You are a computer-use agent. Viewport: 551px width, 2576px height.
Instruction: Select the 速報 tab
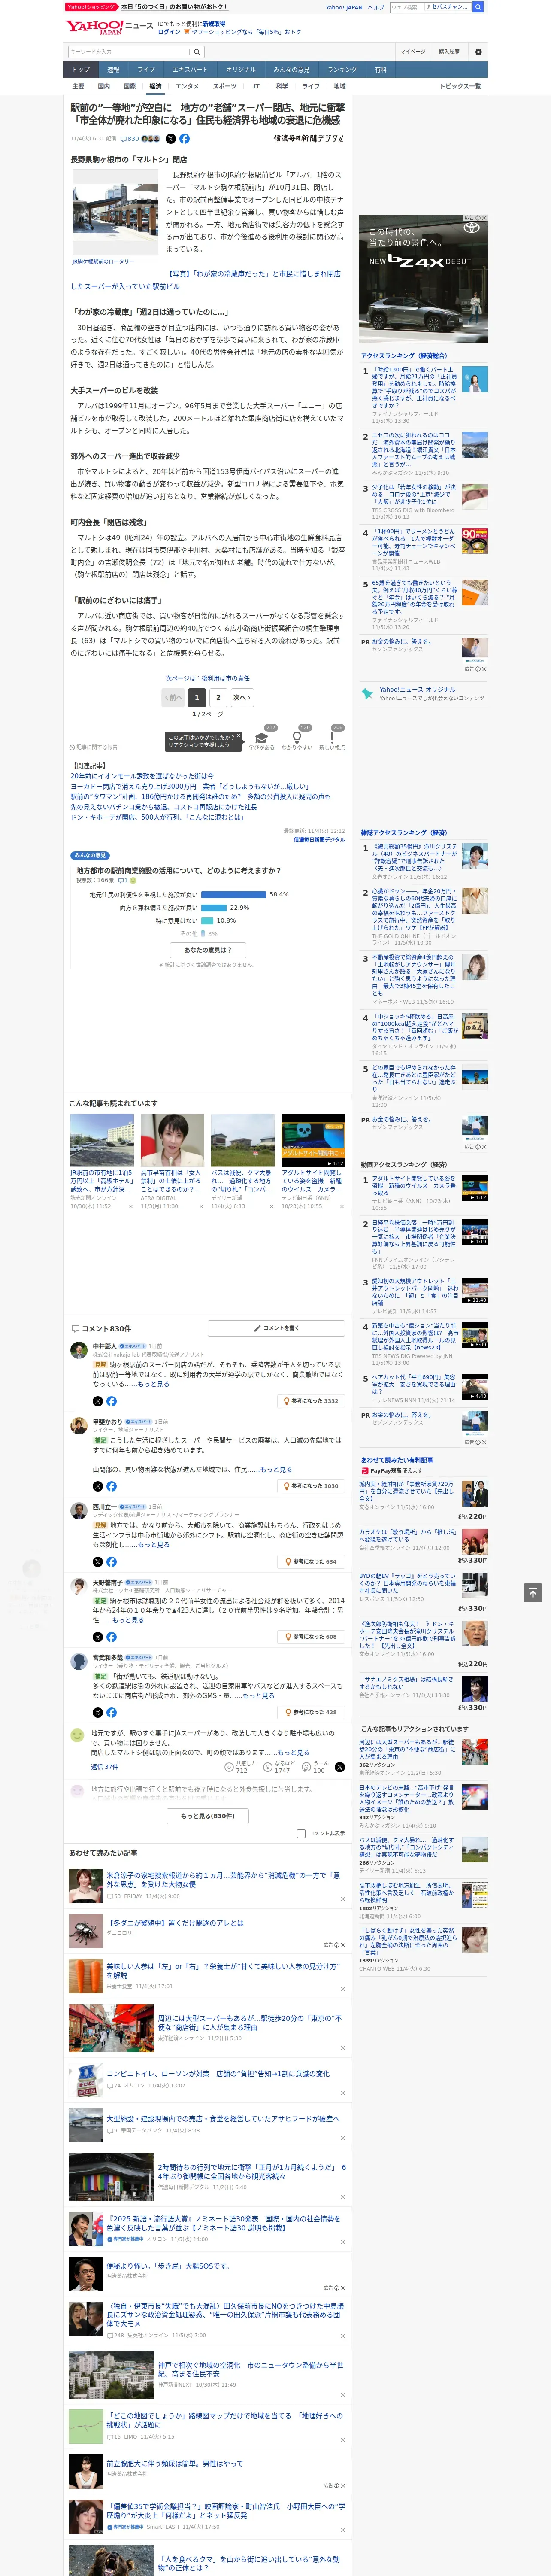113,70
